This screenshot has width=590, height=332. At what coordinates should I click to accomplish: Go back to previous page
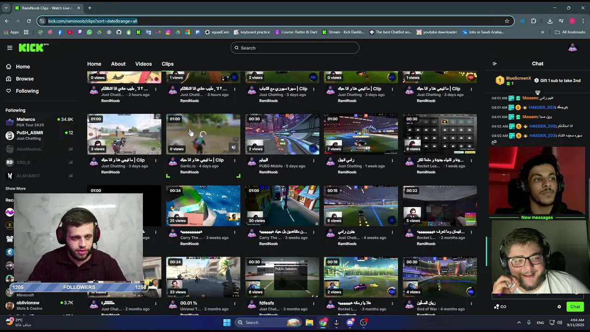pyautogui.click(x=6, y=21)
